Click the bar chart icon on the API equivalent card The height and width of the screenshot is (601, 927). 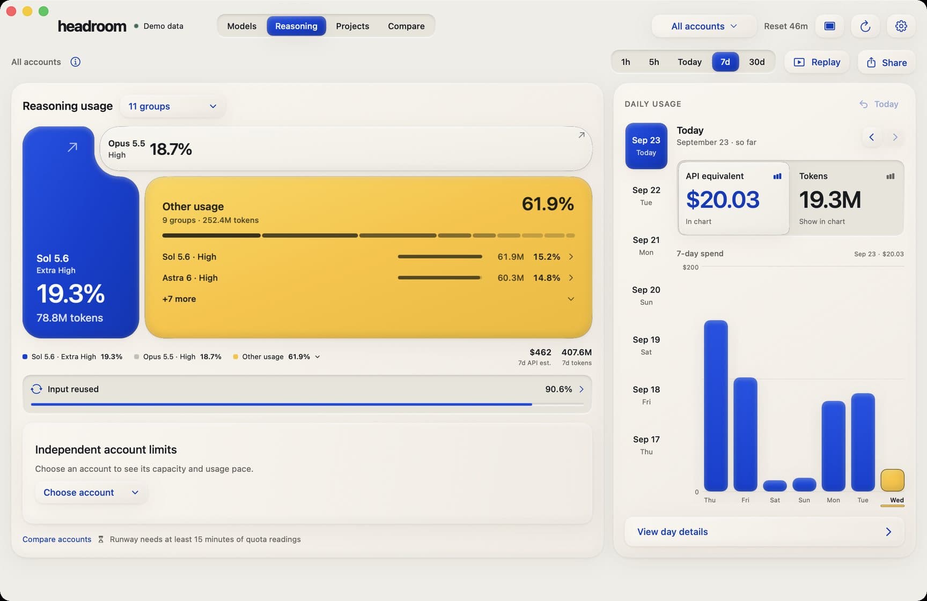point(777,176)
